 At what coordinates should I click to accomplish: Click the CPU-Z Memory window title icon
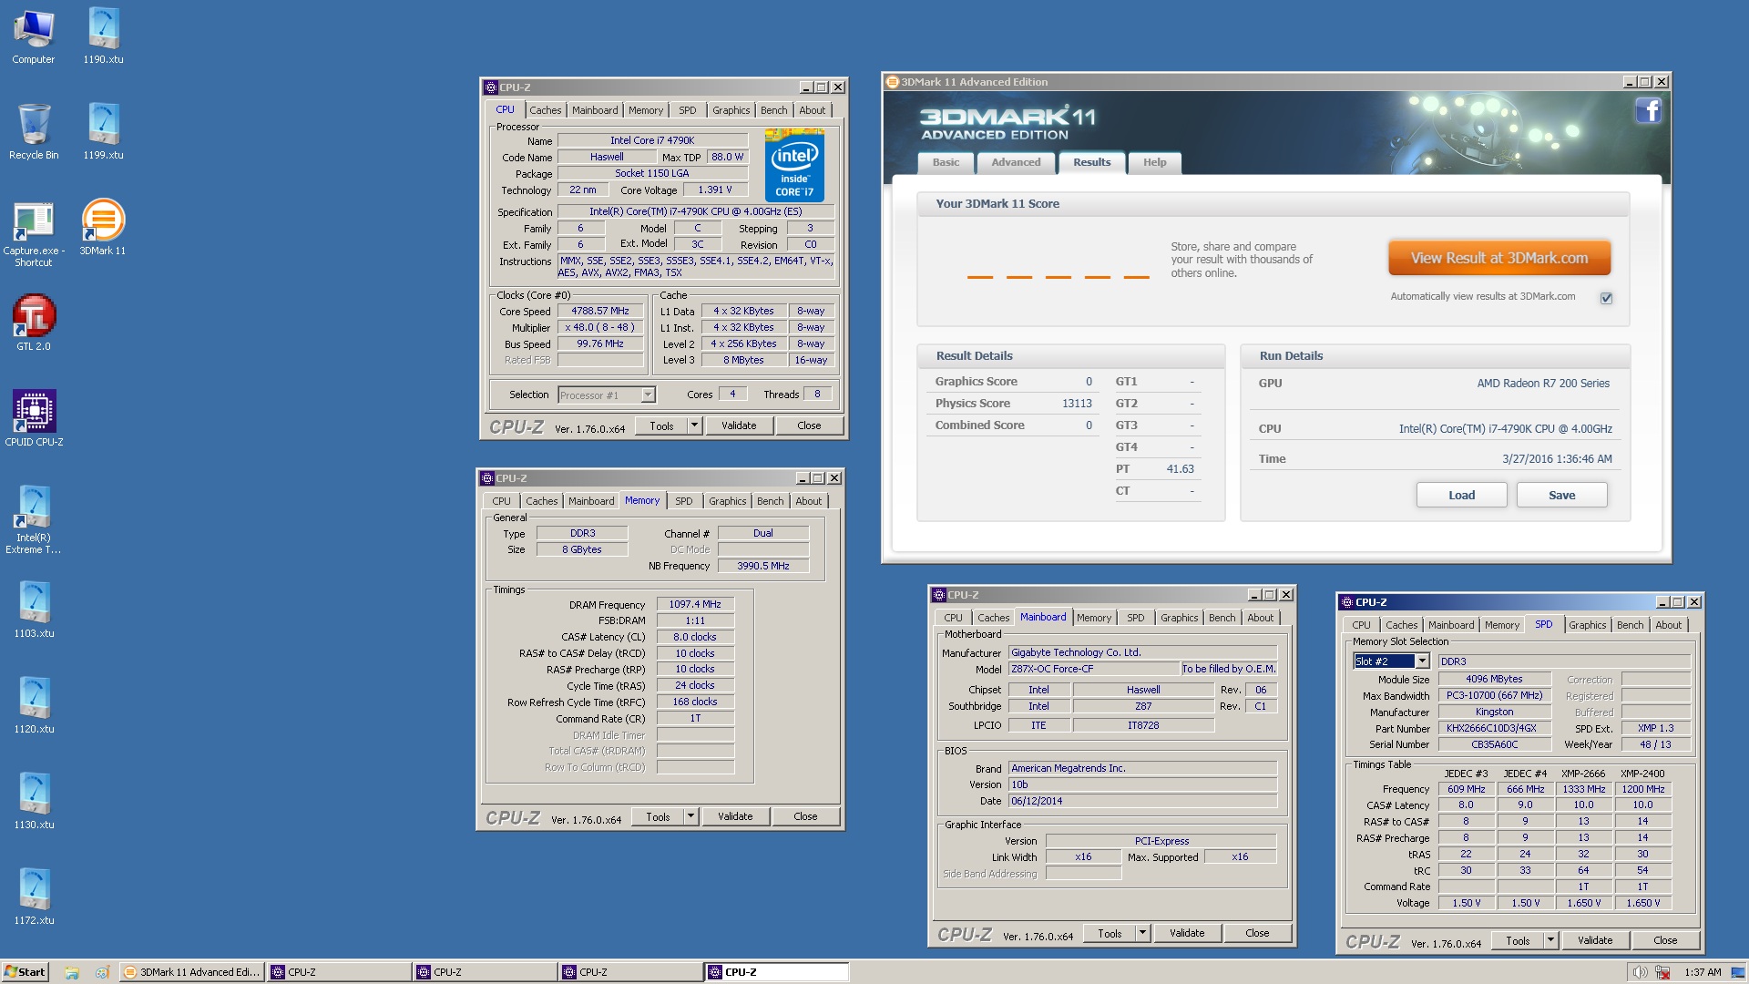coord(487,478)
